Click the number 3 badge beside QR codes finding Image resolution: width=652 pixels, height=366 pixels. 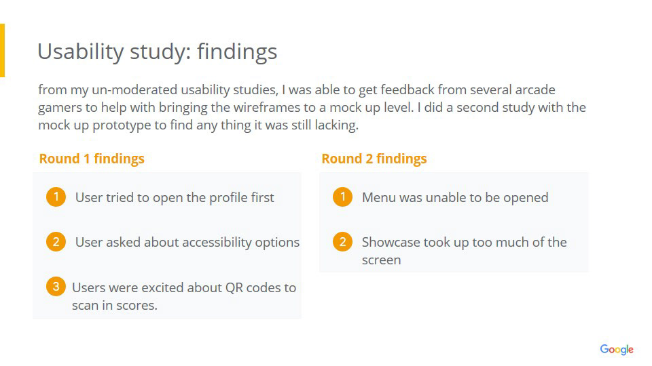(x=56, y=287)
